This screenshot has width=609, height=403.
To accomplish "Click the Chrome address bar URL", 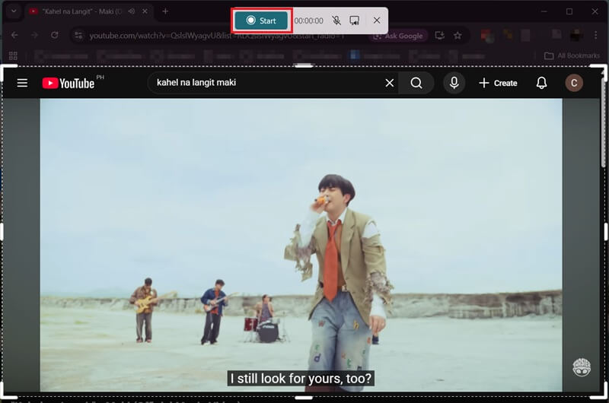I will 217,36.
